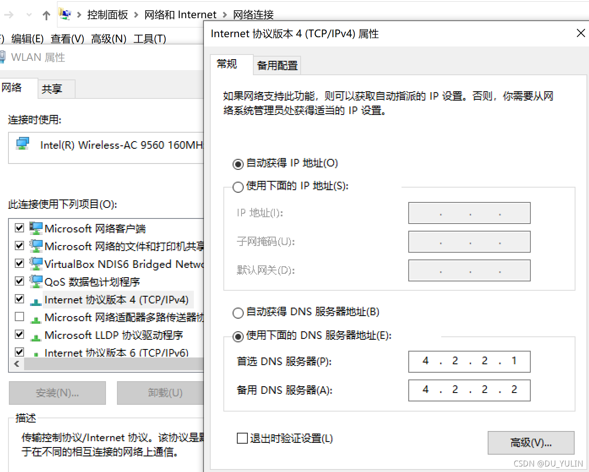589x472 pixels.
Task: Toggle Microsoft 网络客户端 checkbox
Action: tap(19, 228)
